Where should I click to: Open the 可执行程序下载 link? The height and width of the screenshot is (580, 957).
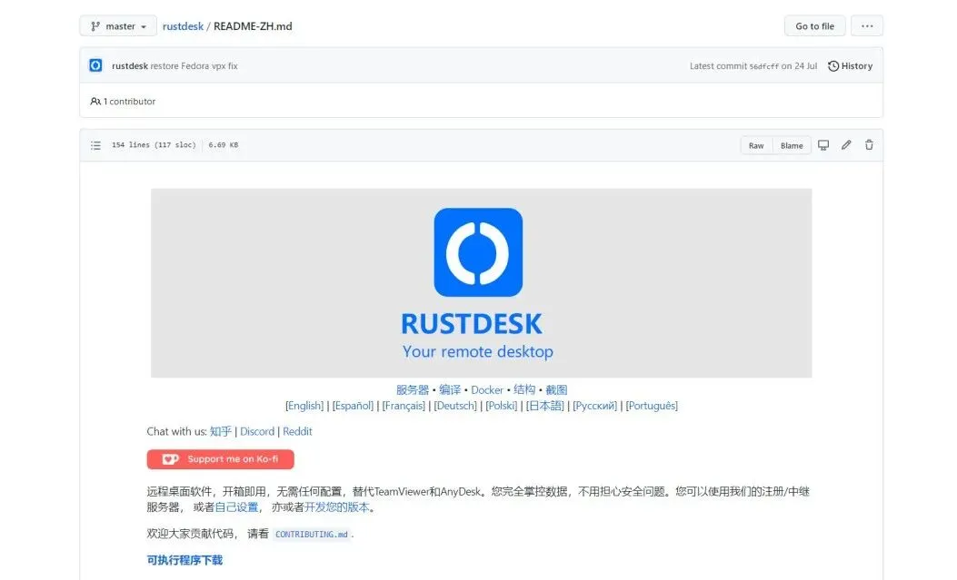click(184, 561)
